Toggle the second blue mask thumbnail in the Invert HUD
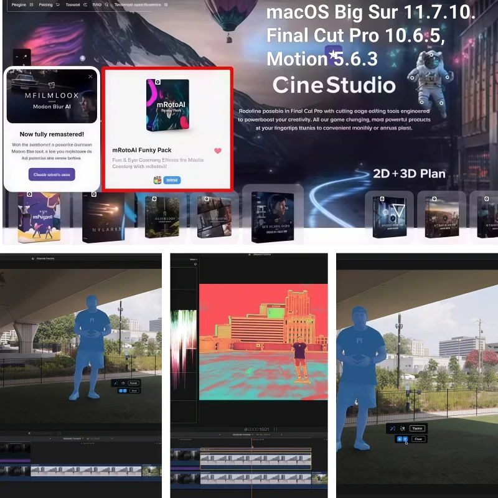This screenshot has width=498, height=498. (x=125, y=390)
